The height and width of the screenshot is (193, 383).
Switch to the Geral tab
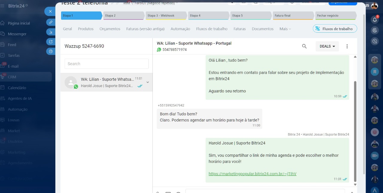pyautogui.click(x=67, y=29)
